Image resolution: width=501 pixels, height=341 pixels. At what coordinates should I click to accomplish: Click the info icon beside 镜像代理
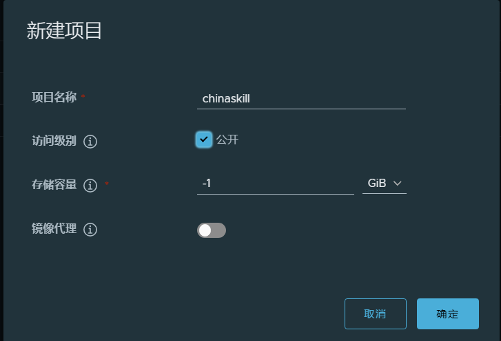coord(90,230)
